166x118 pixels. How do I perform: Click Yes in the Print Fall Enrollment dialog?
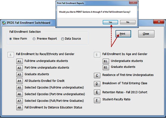(x=110, y=22)
